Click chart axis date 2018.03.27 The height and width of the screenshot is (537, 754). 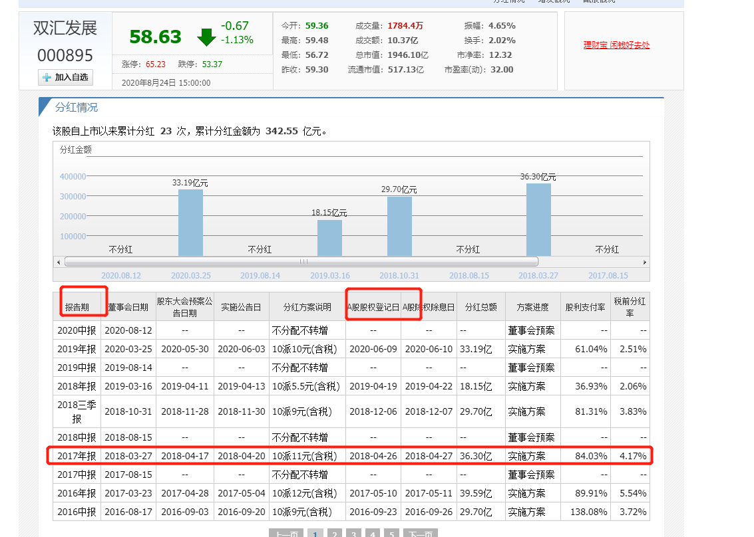point(538,276)
